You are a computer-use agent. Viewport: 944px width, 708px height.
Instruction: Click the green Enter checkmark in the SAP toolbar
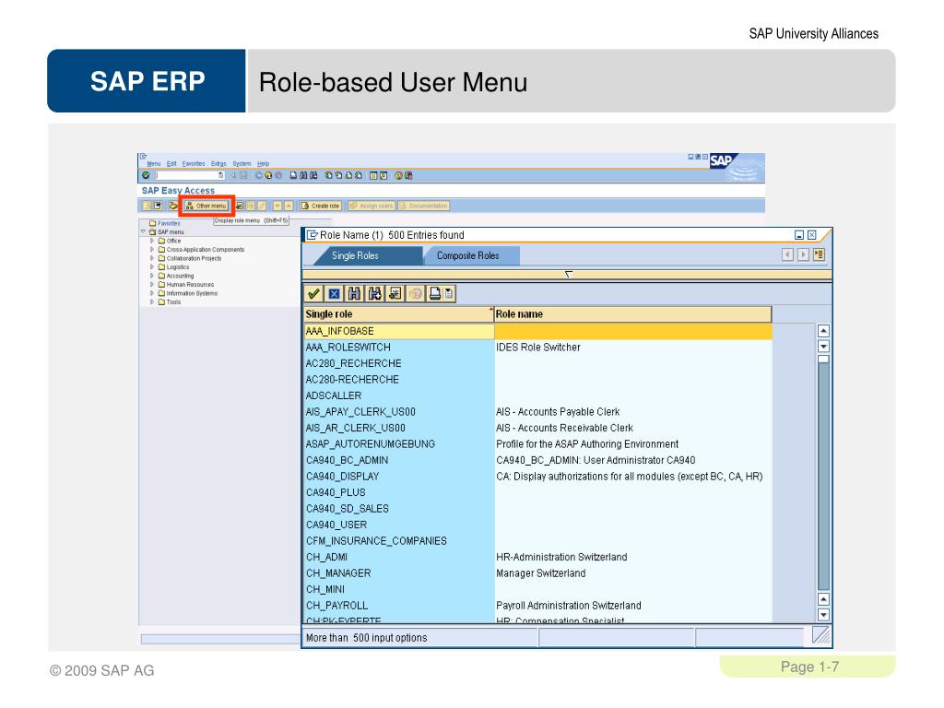[x=147, y=175]
